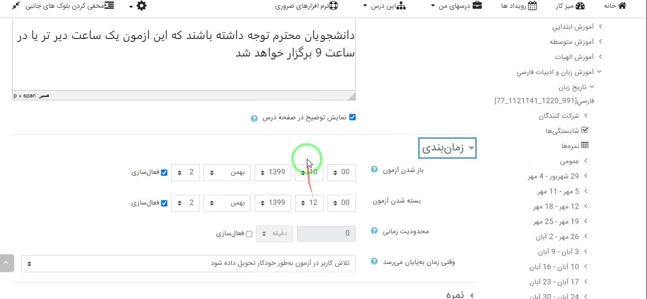Open نرم افزارهای ضروری link
Screen dimensions: 647x299
tap(306, 6)
